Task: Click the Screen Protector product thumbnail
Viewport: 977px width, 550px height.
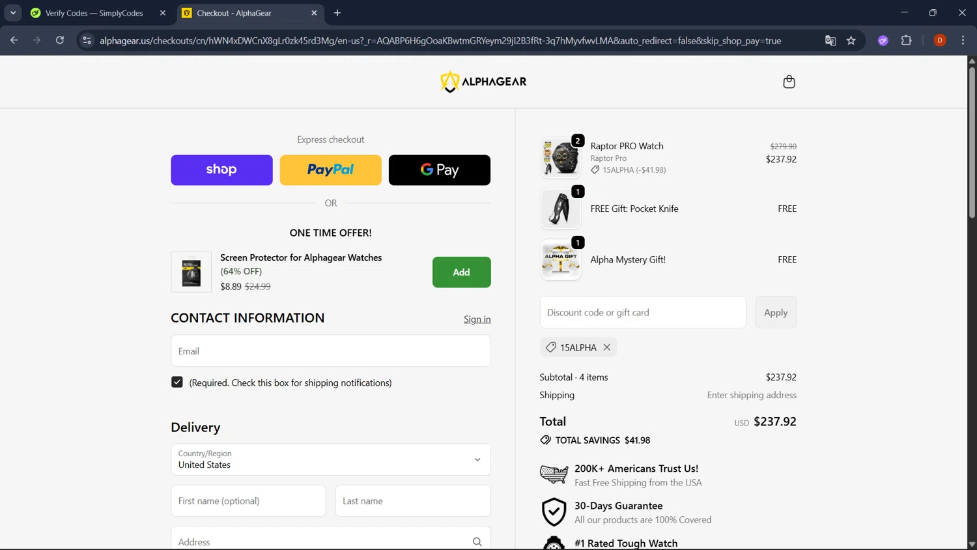Action: (x=191, y=272)
